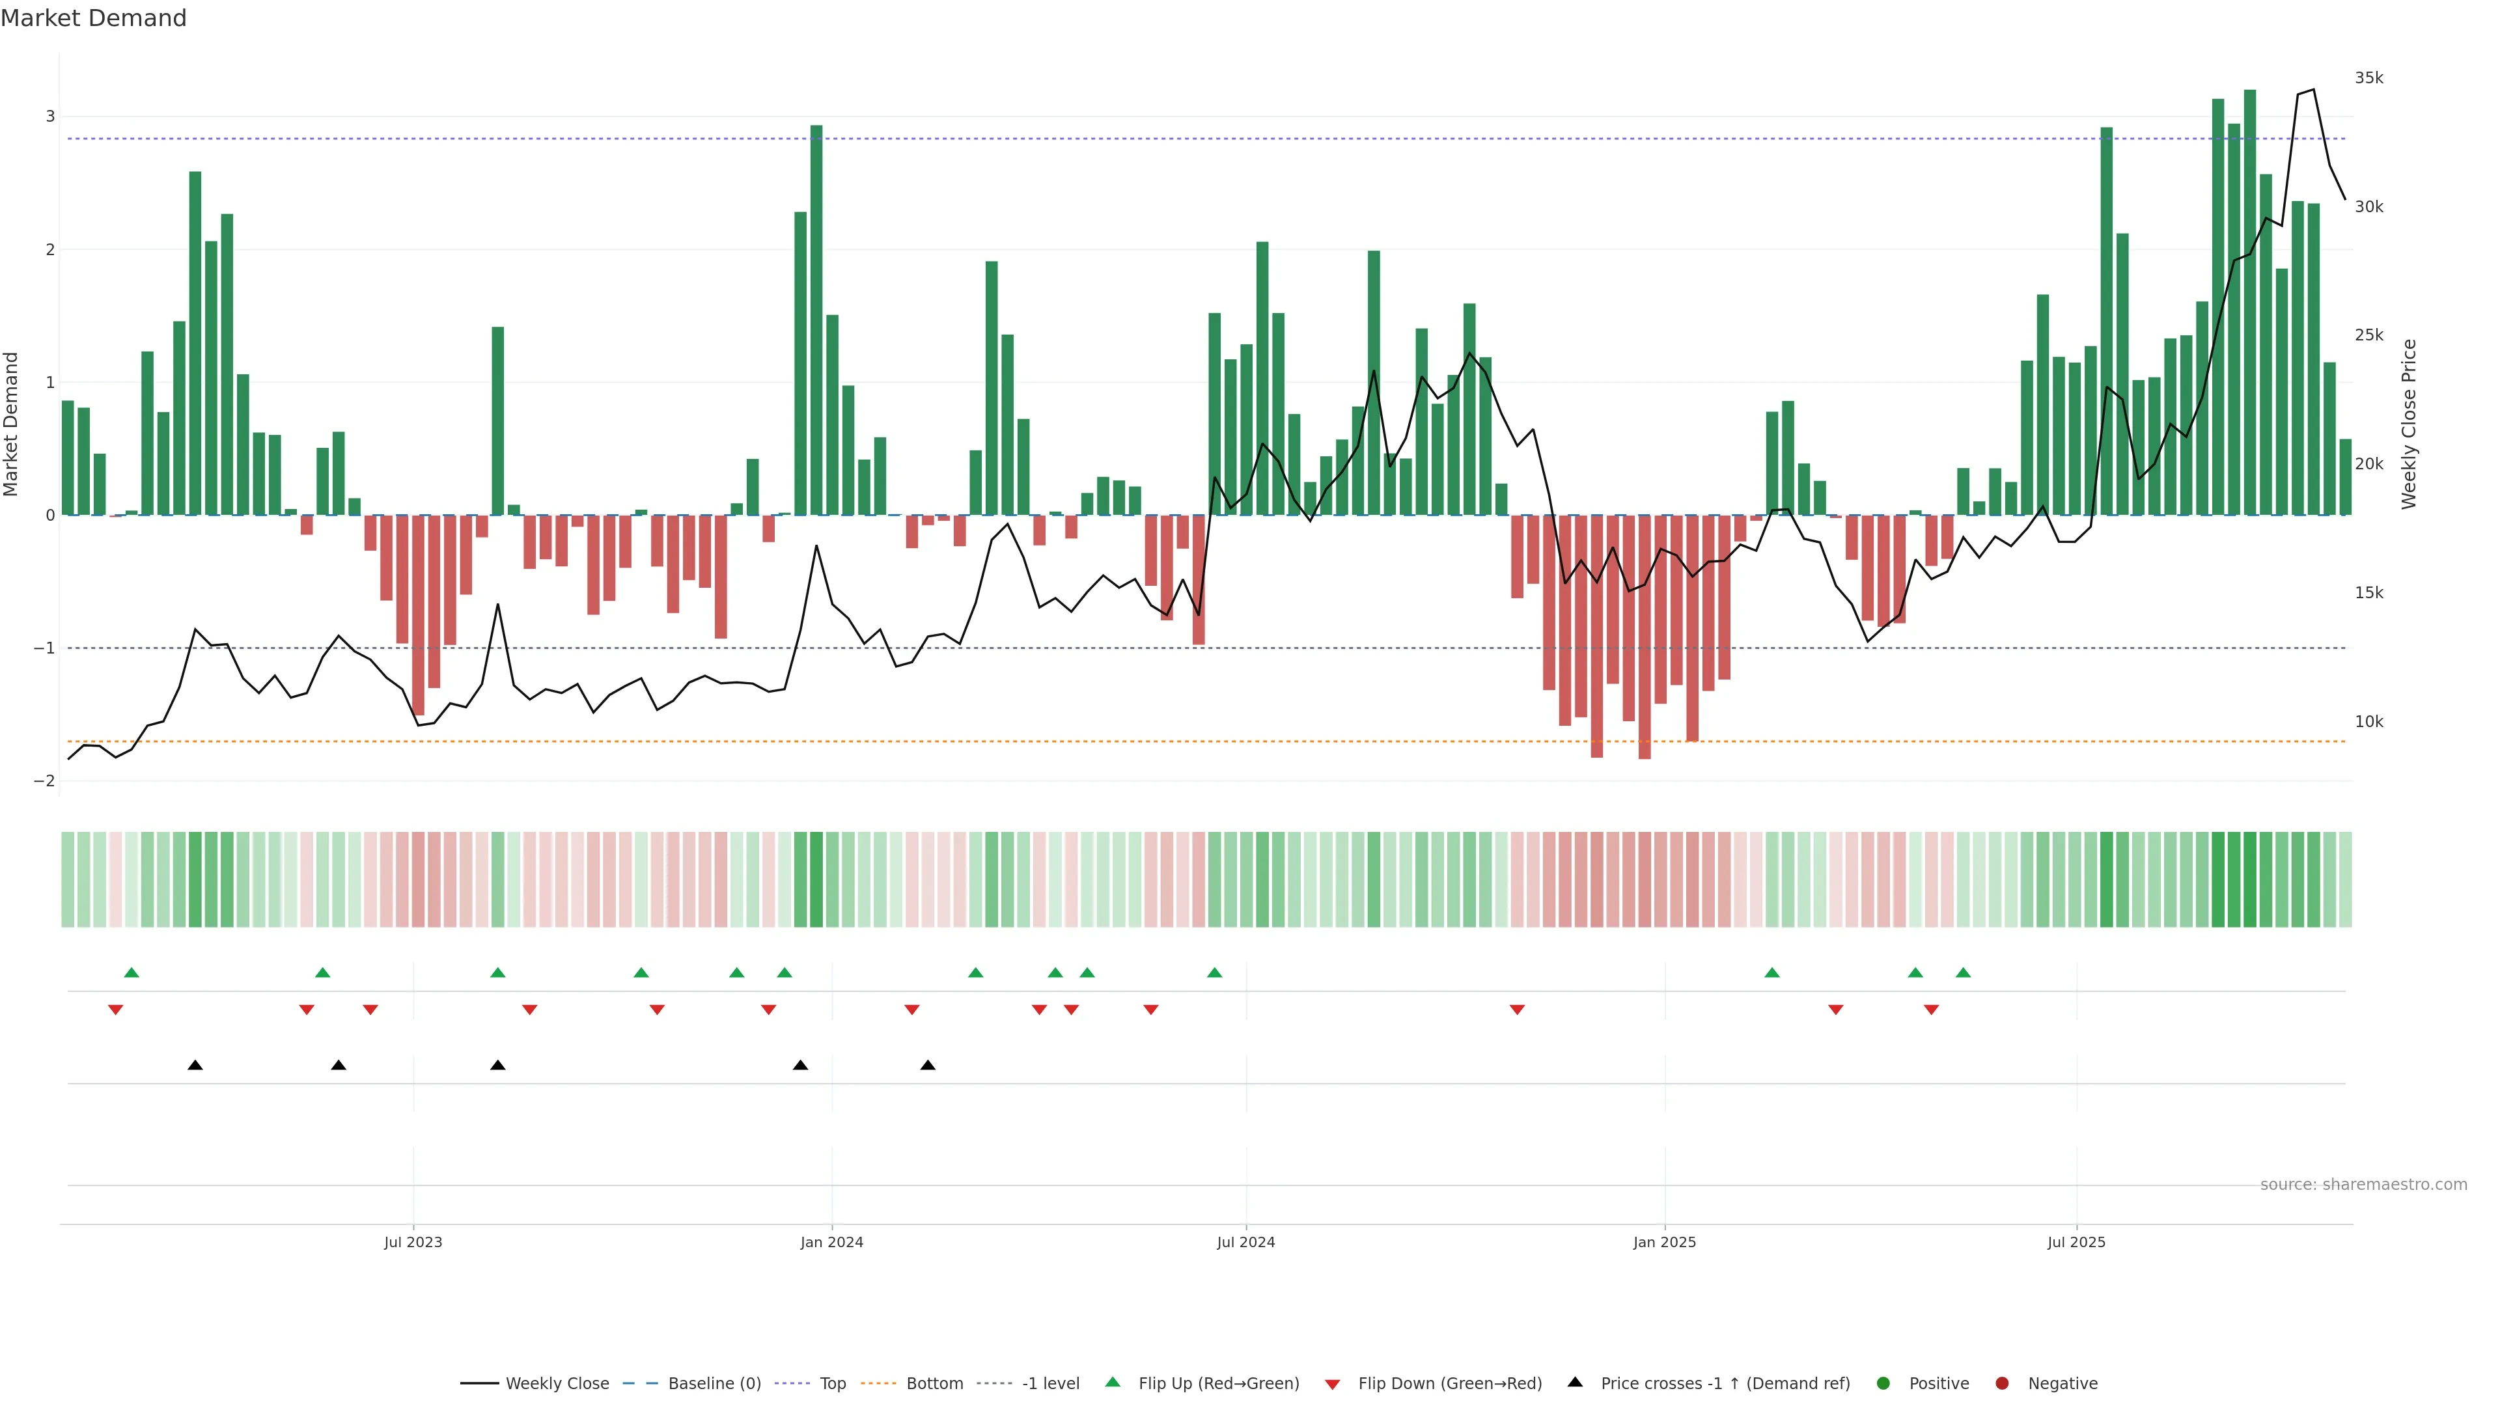Click the black Price crosses triangle legend icon
The image size is (2500, 1406).
1575,1382
